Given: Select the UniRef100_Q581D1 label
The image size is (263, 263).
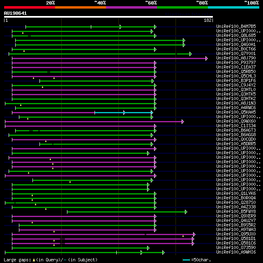Looking at the screenshot, I should pyautogui.click(x=236, y=239).
